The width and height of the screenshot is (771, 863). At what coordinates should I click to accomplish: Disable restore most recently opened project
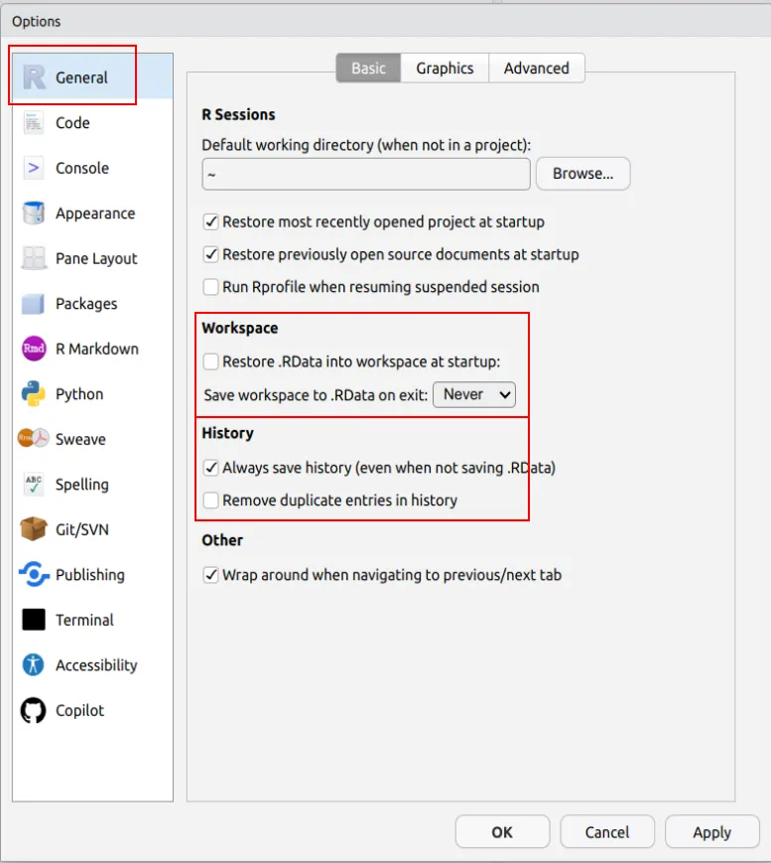click(x=210, y=222)
